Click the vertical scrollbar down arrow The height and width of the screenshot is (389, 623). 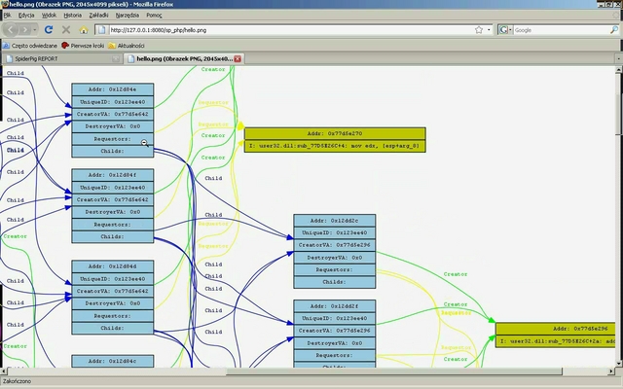coord(618,363)
